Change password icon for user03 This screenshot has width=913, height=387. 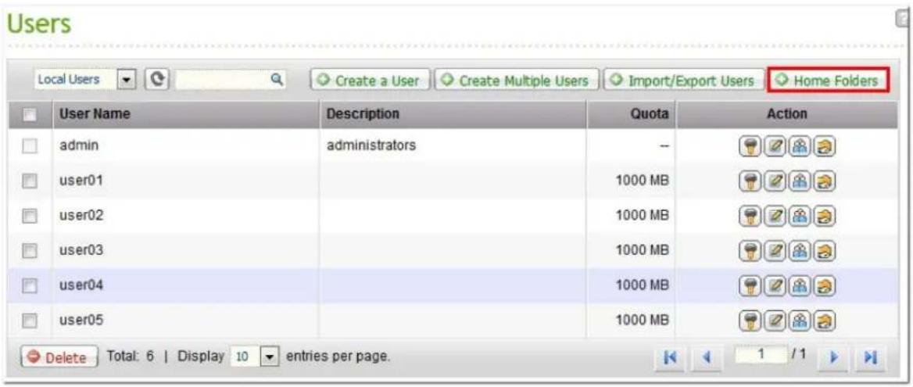coord(749,251)
